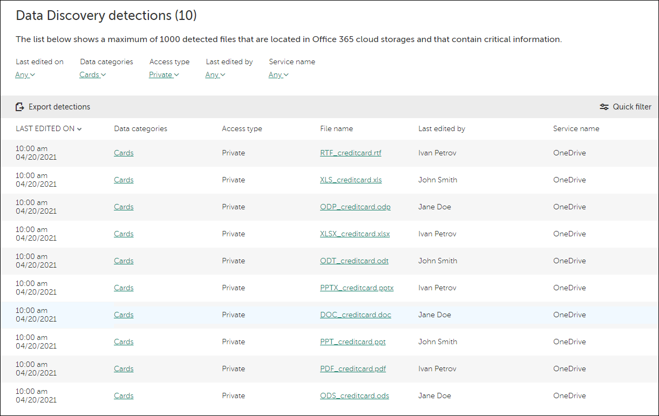Toggle sort order on LAST EDITED ON column

[x=49, y=128]
